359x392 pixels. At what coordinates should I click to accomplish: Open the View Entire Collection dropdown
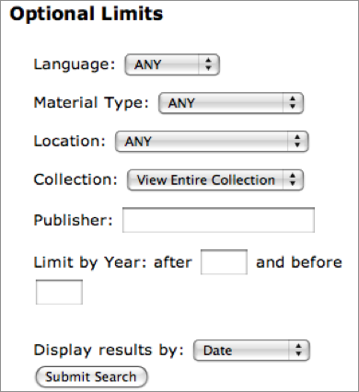pyautogui.click(x=215, y=179)
